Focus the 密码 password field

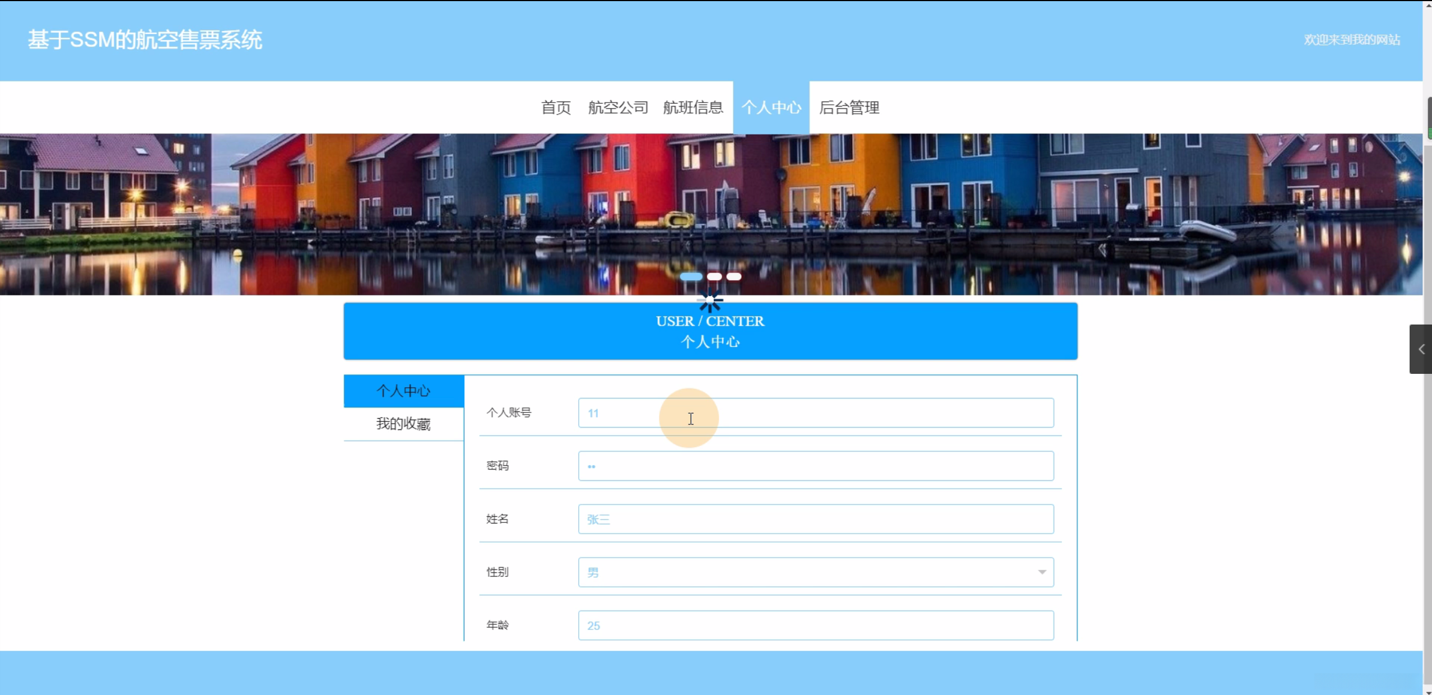[x=815, y=466]
